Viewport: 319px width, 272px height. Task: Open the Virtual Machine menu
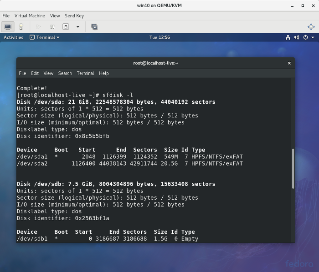30,15
